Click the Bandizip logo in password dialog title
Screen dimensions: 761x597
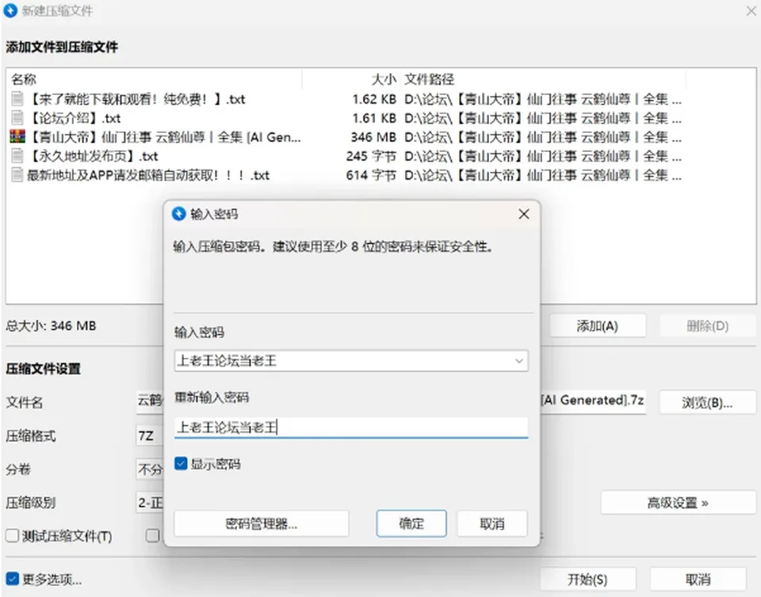pos(179,214)
